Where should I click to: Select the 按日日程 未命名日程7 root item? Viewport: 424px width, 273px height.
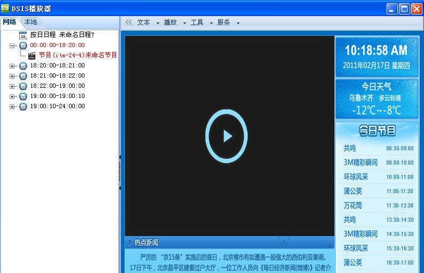click(62, 35)
